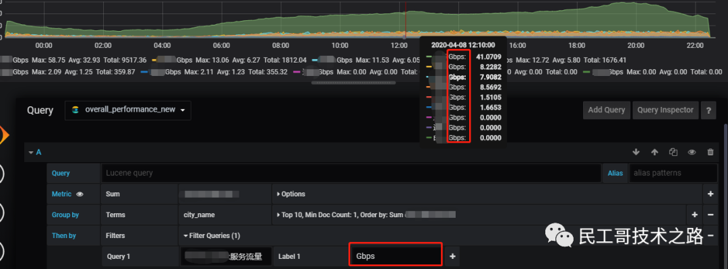
Task: Duplicate query A with the copy icon
Action: coord(673,152)
